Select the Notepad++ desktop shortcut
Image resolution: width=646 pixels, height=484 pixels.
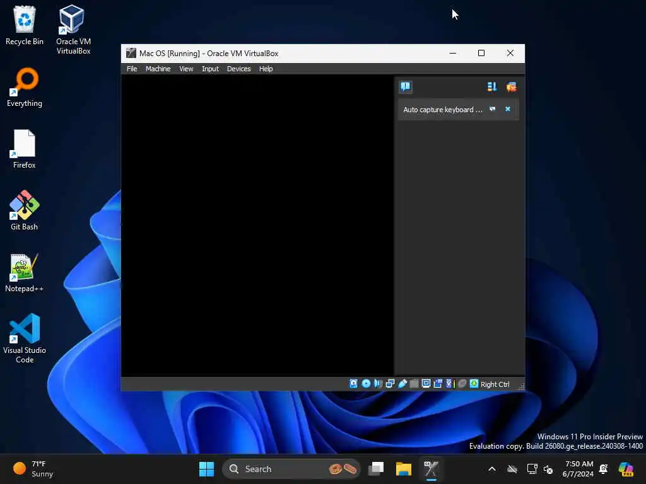click(x=25, y=272)
